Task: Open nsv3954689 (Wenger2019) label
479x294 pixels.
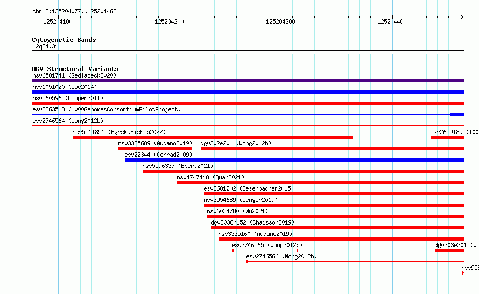Action: (x=241, y=200)
